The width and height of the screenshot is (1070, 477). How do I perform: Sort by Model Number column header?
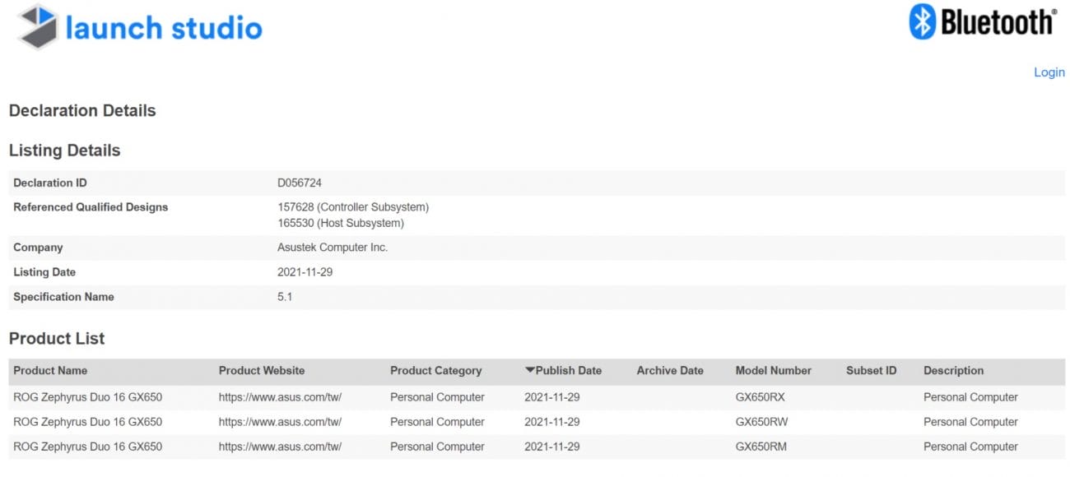pos(773,371)
